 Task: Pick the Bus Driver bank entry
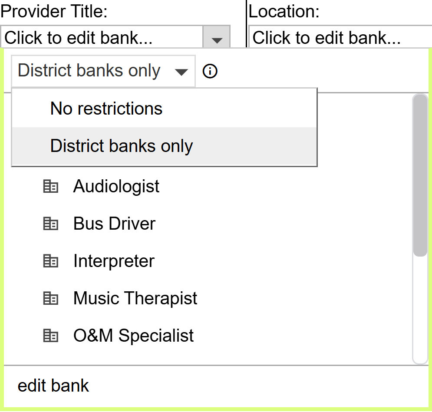click(x=114, y=224)
